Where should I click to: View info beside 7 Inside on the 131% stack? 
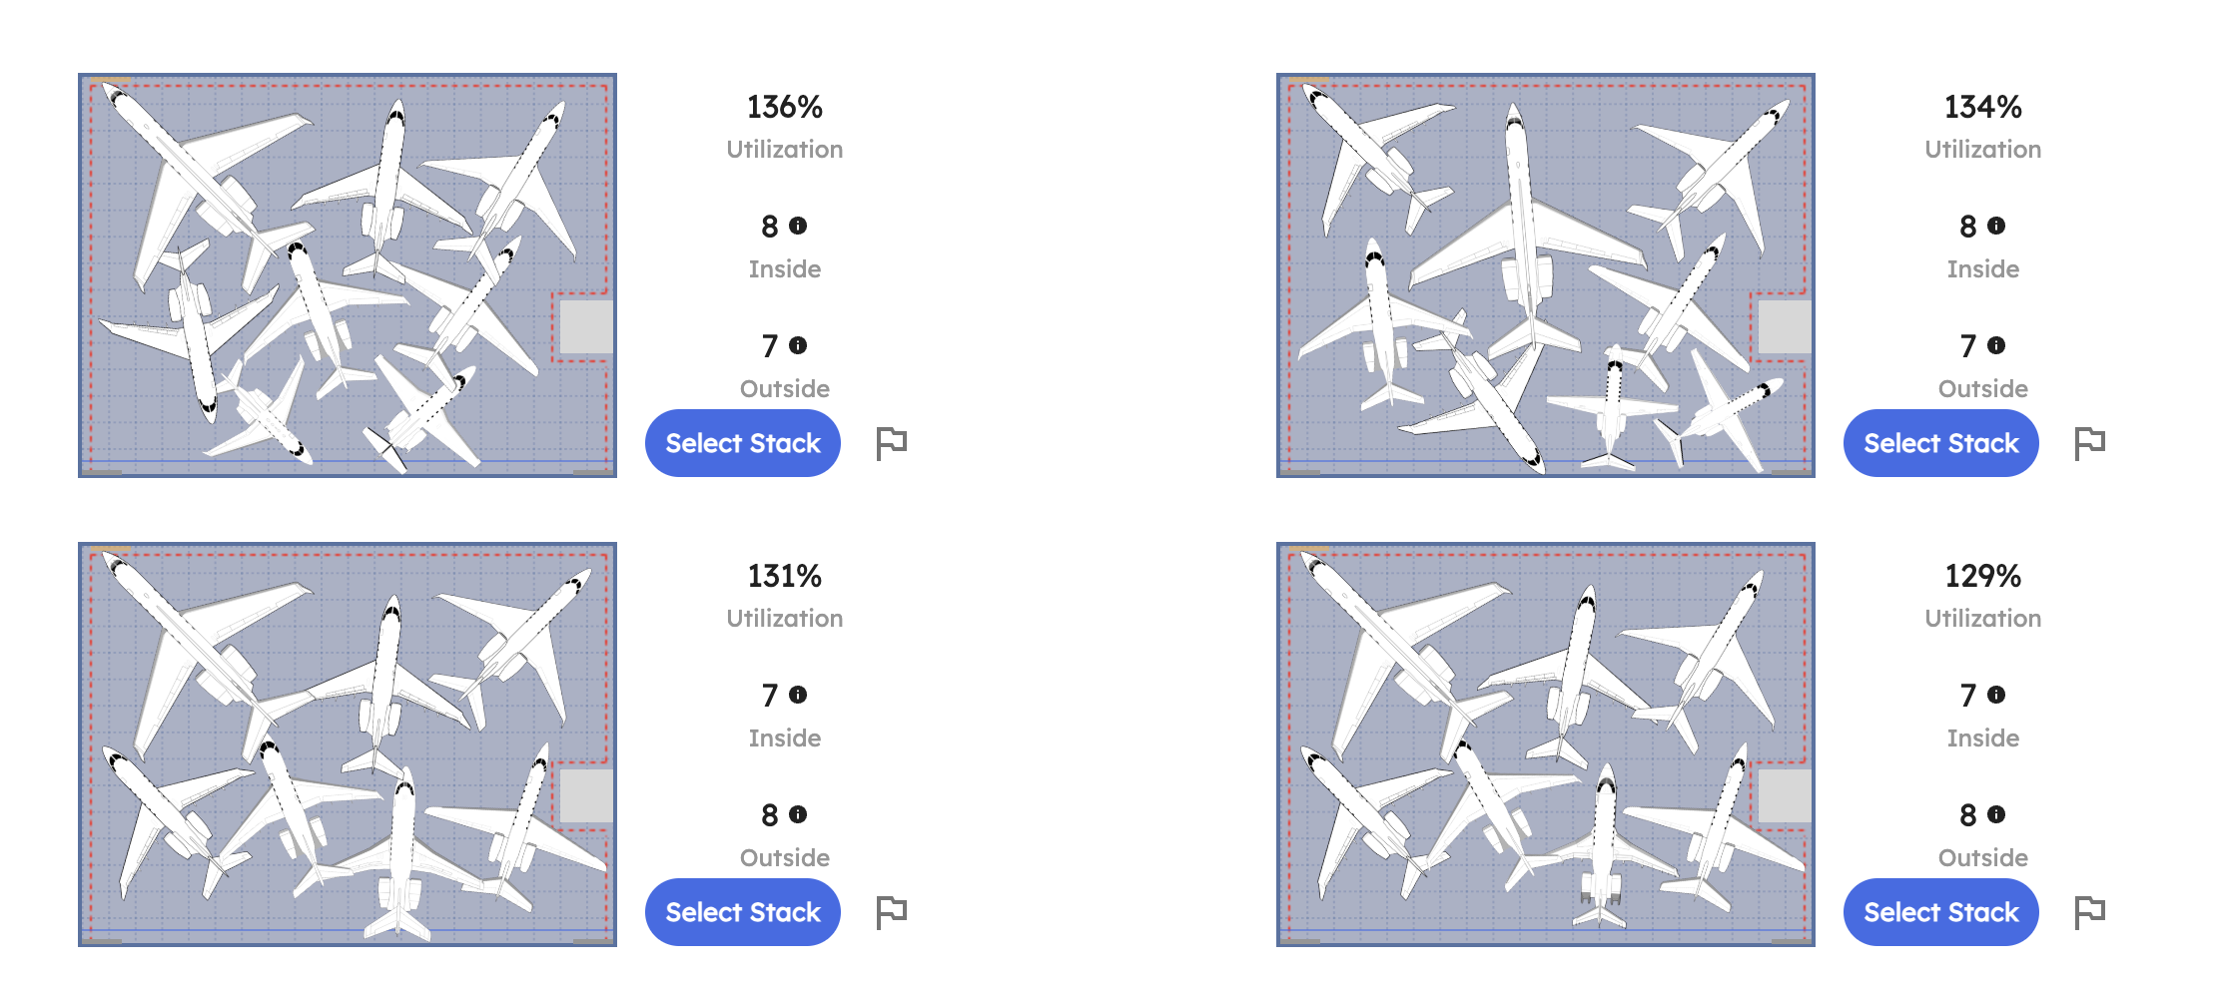[796, 696]
